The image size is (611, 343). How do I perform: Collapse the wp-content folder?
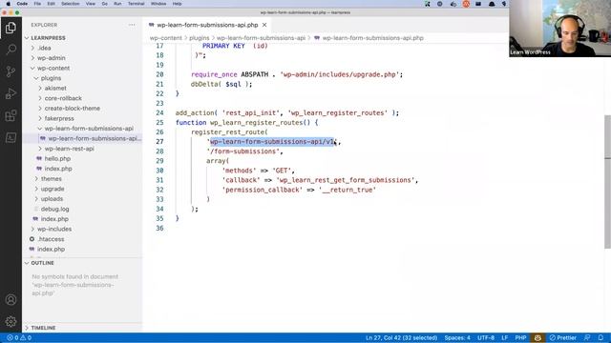(x=32, y=68)
